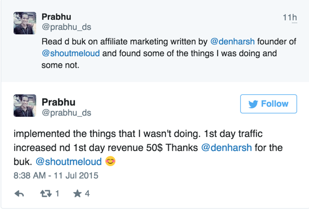
Task: Open @shoutmeloud mention in top tweet
Action: 71,53
